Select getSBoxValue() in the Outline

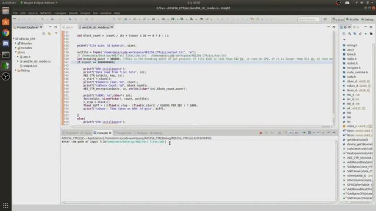point(357,139)
